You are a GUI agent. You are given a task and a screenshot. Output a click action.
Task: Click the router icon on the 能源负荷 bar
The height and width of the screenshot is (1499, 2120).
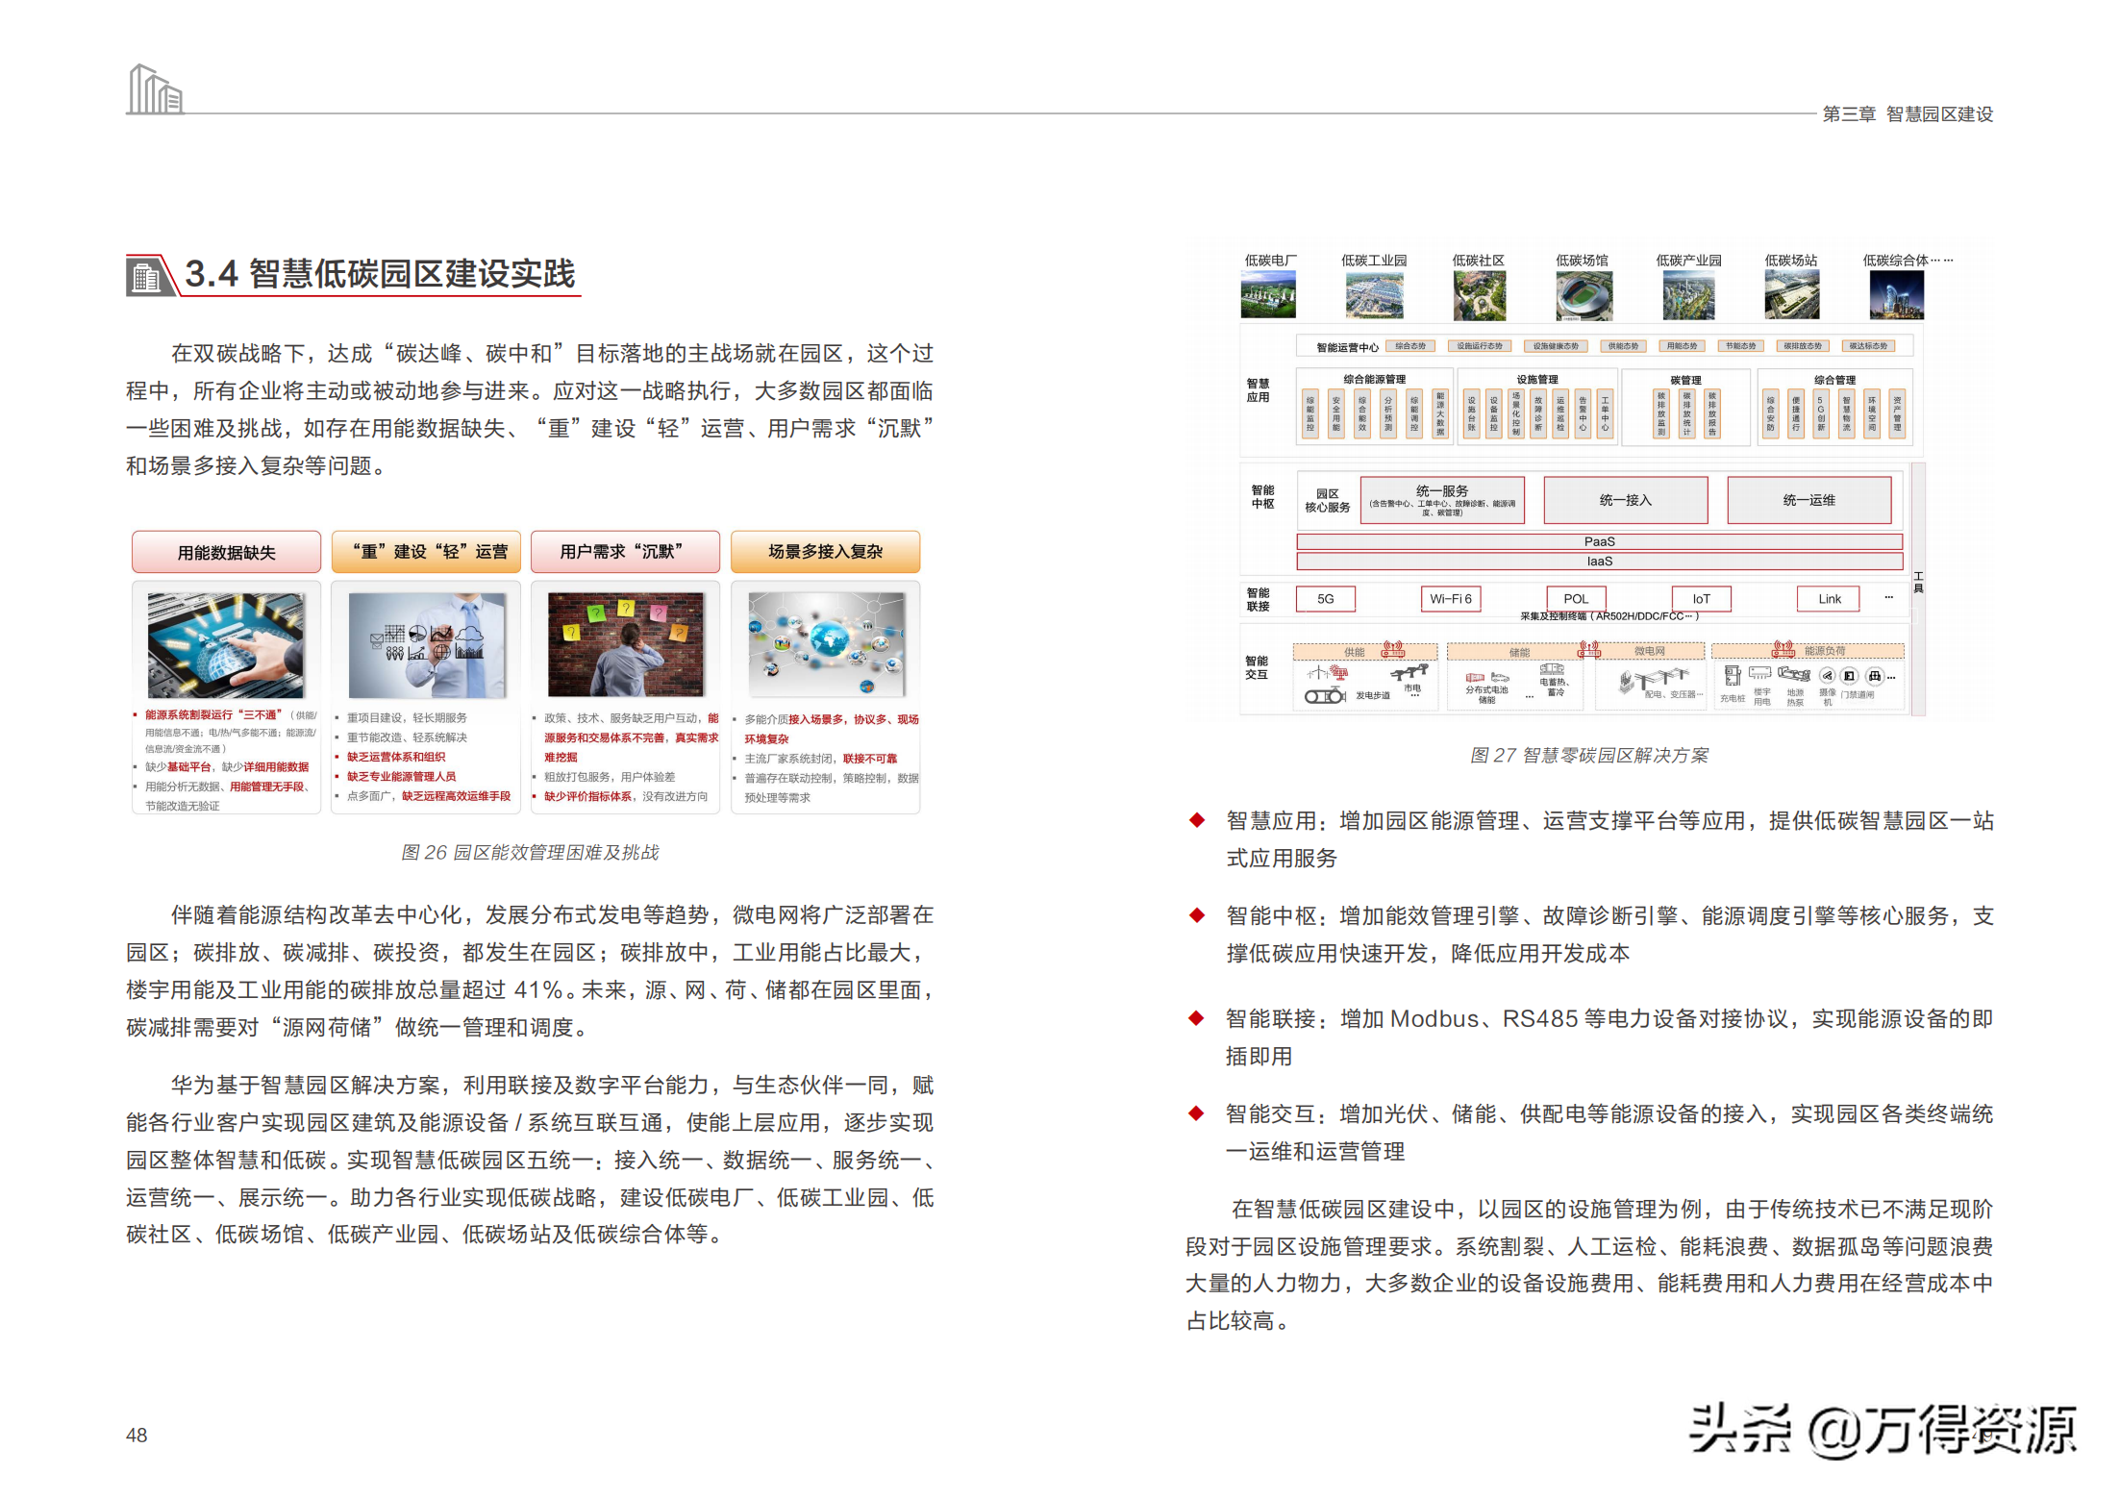[x=1783, y=649]
